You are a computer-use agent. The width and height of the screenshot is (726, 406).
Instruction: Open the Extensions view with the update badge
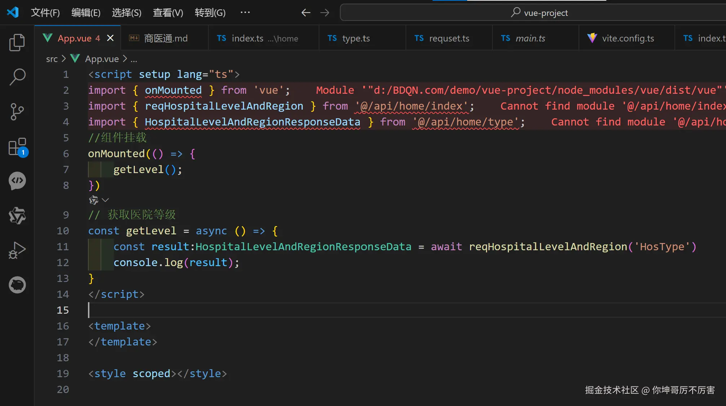click(17, 147)
